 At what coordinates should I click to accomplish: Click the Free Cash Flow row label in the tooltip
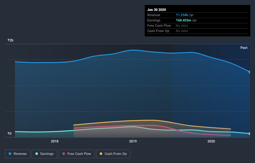(x=159, y=26)
